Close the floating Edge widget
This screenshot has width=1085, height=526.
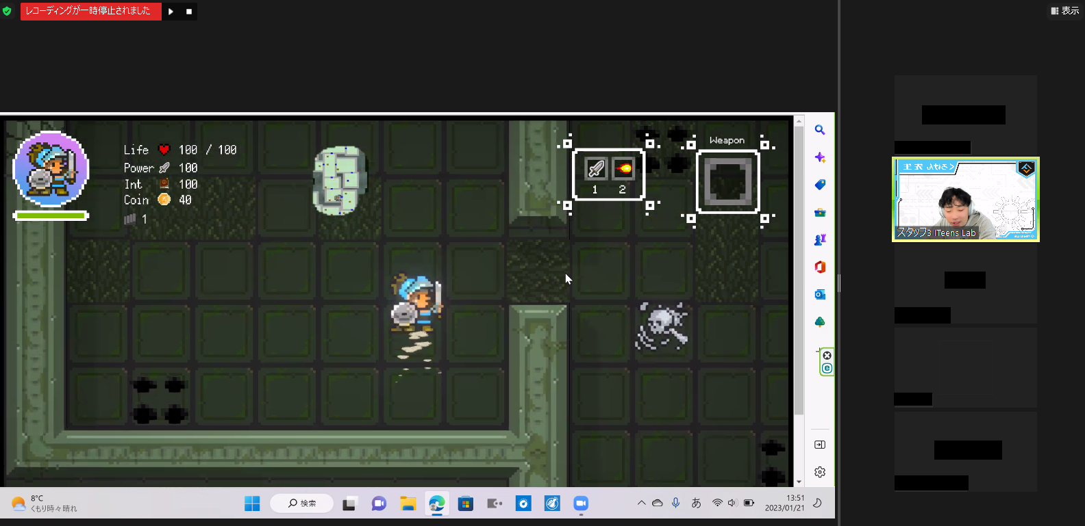pos(827,356)
